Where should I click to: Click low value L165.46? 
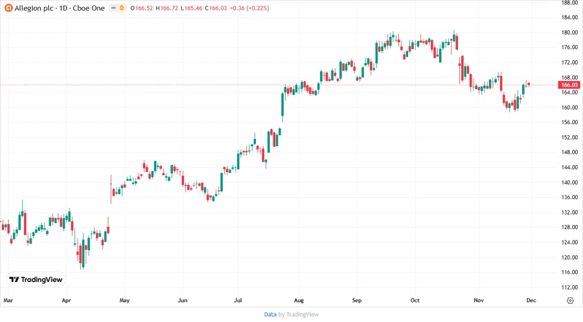coord(192,8)
